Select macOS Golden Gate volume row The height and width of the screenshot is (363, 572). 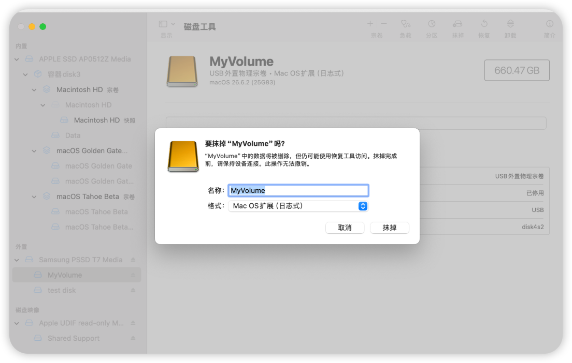click(x=77, y=166)
